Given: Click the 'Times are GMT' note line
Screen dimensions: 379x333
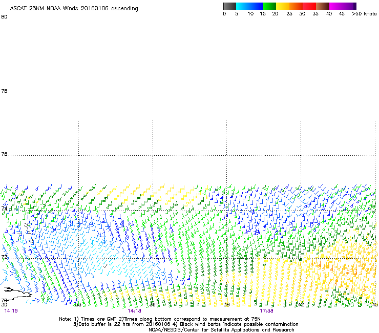Looking at the screenshot, I should (160, 319).
